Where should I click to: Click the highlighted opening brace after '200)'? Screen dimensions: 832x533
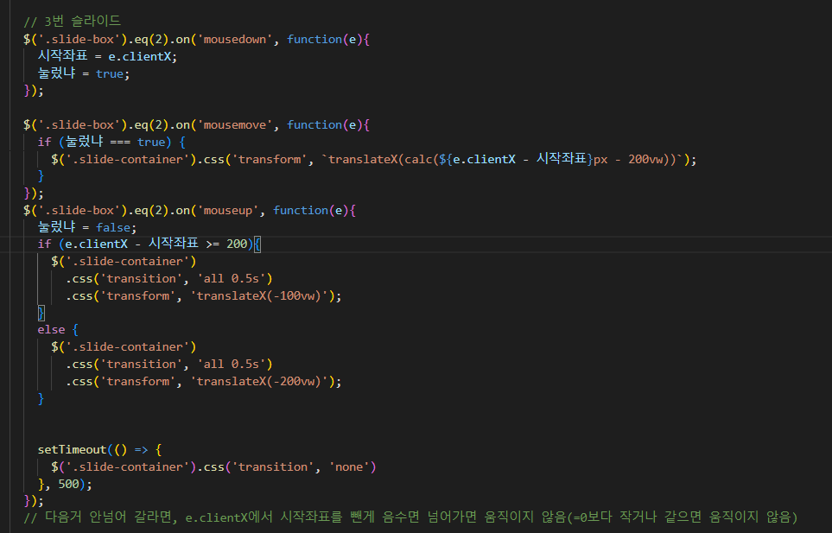tap(257, 244)
